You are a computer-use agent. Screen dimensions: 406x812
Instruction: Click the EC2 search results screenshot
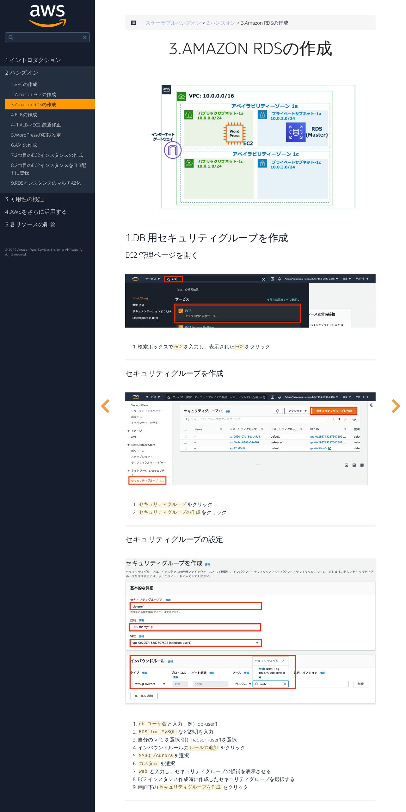250,301
